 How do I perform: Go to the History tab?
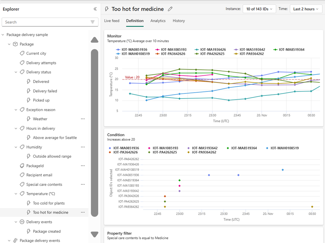coord(179,21)
